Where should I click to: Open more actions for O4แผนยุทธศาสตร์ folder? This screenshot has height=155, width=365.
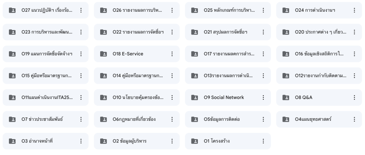354,119
